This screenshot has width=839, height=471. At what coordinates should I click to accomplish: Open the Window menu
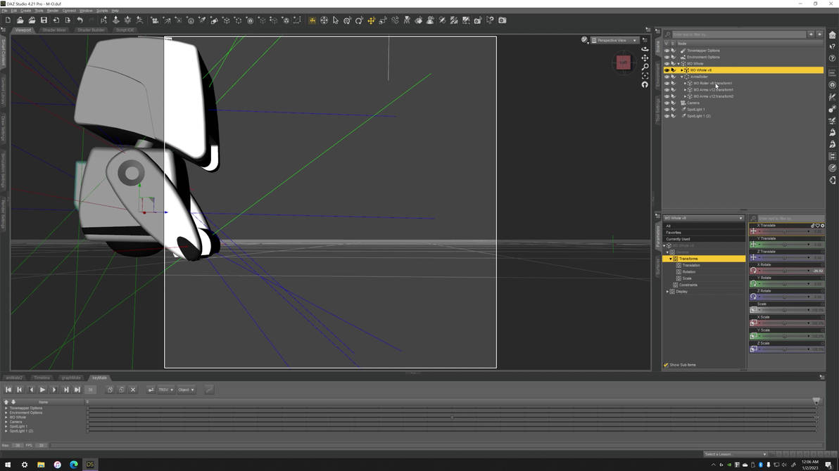86,11
